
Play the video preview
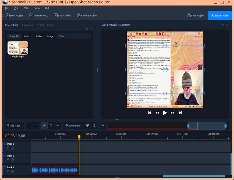(x=165, y=113)
